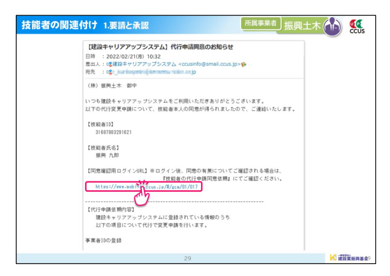Click the line 以下の項目について代行で変更申請を行います
Image resolution: width=390 pixels, height=276 pixels.
(x=151, y=225)
